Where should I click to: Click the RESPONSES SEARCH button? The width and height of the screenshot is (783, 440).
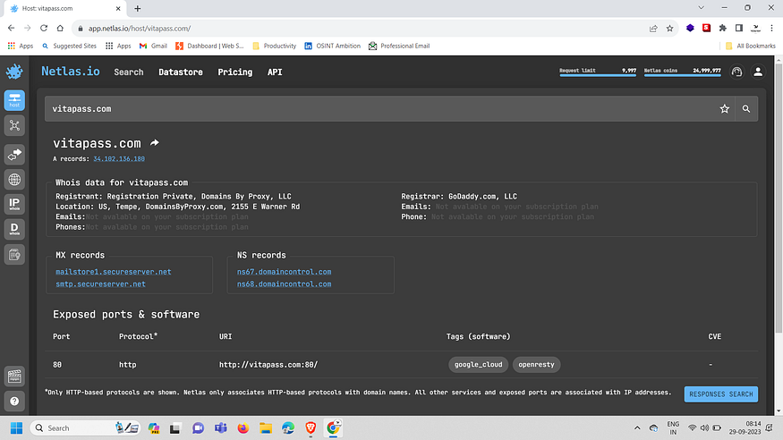[x=721, y=394]
